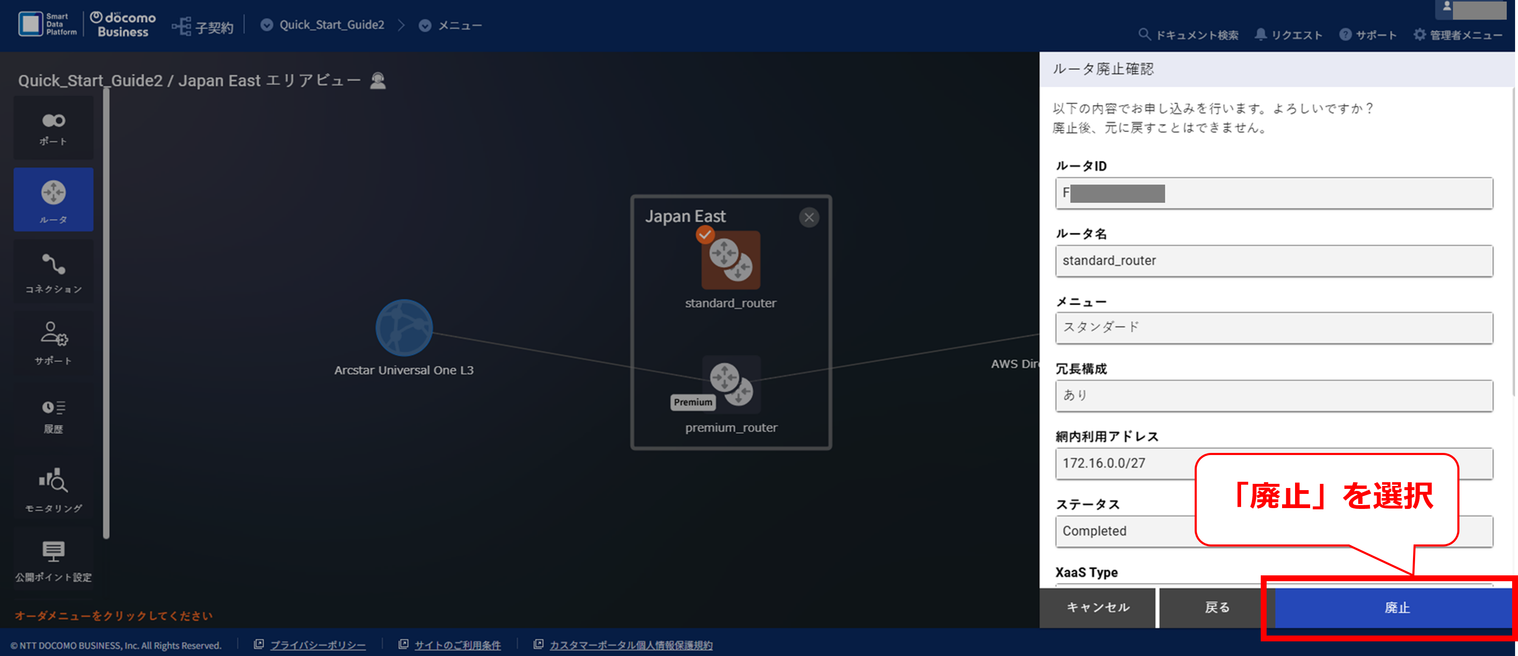Click the user avatar next to エリアビュー
The height and width of the screenshot is (656, 1518).
378,81
